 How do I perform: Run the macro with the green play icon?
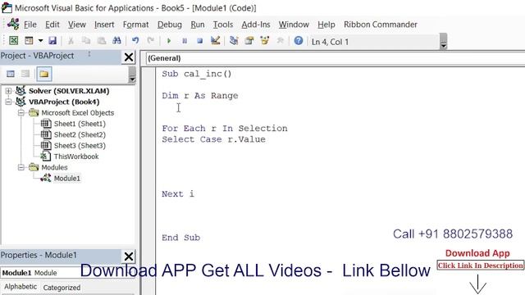tap(169, 41)
